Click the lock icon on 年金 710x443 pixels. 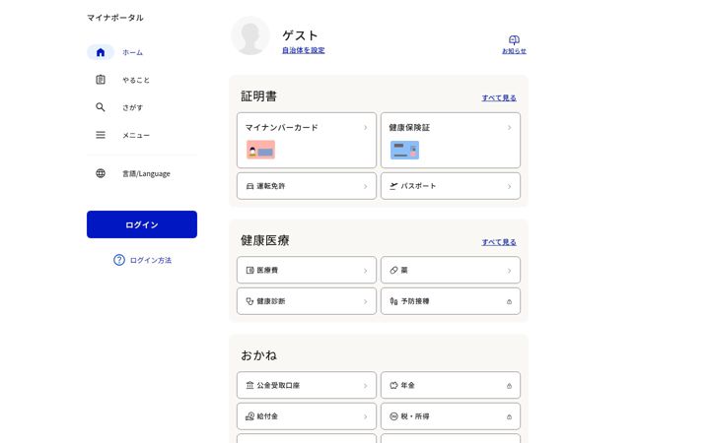coord(510,386)
